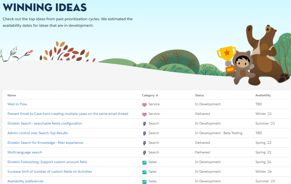Open the Multi-language search idea
The width and height of the screenshot is (291, 184).
point(25,152)
